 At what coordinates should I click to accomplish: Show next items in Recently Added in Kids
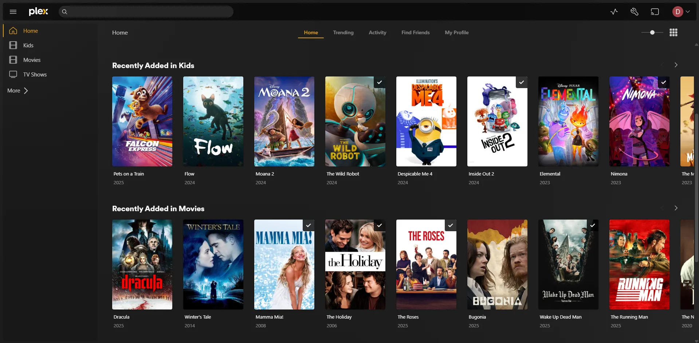point(676,65)
